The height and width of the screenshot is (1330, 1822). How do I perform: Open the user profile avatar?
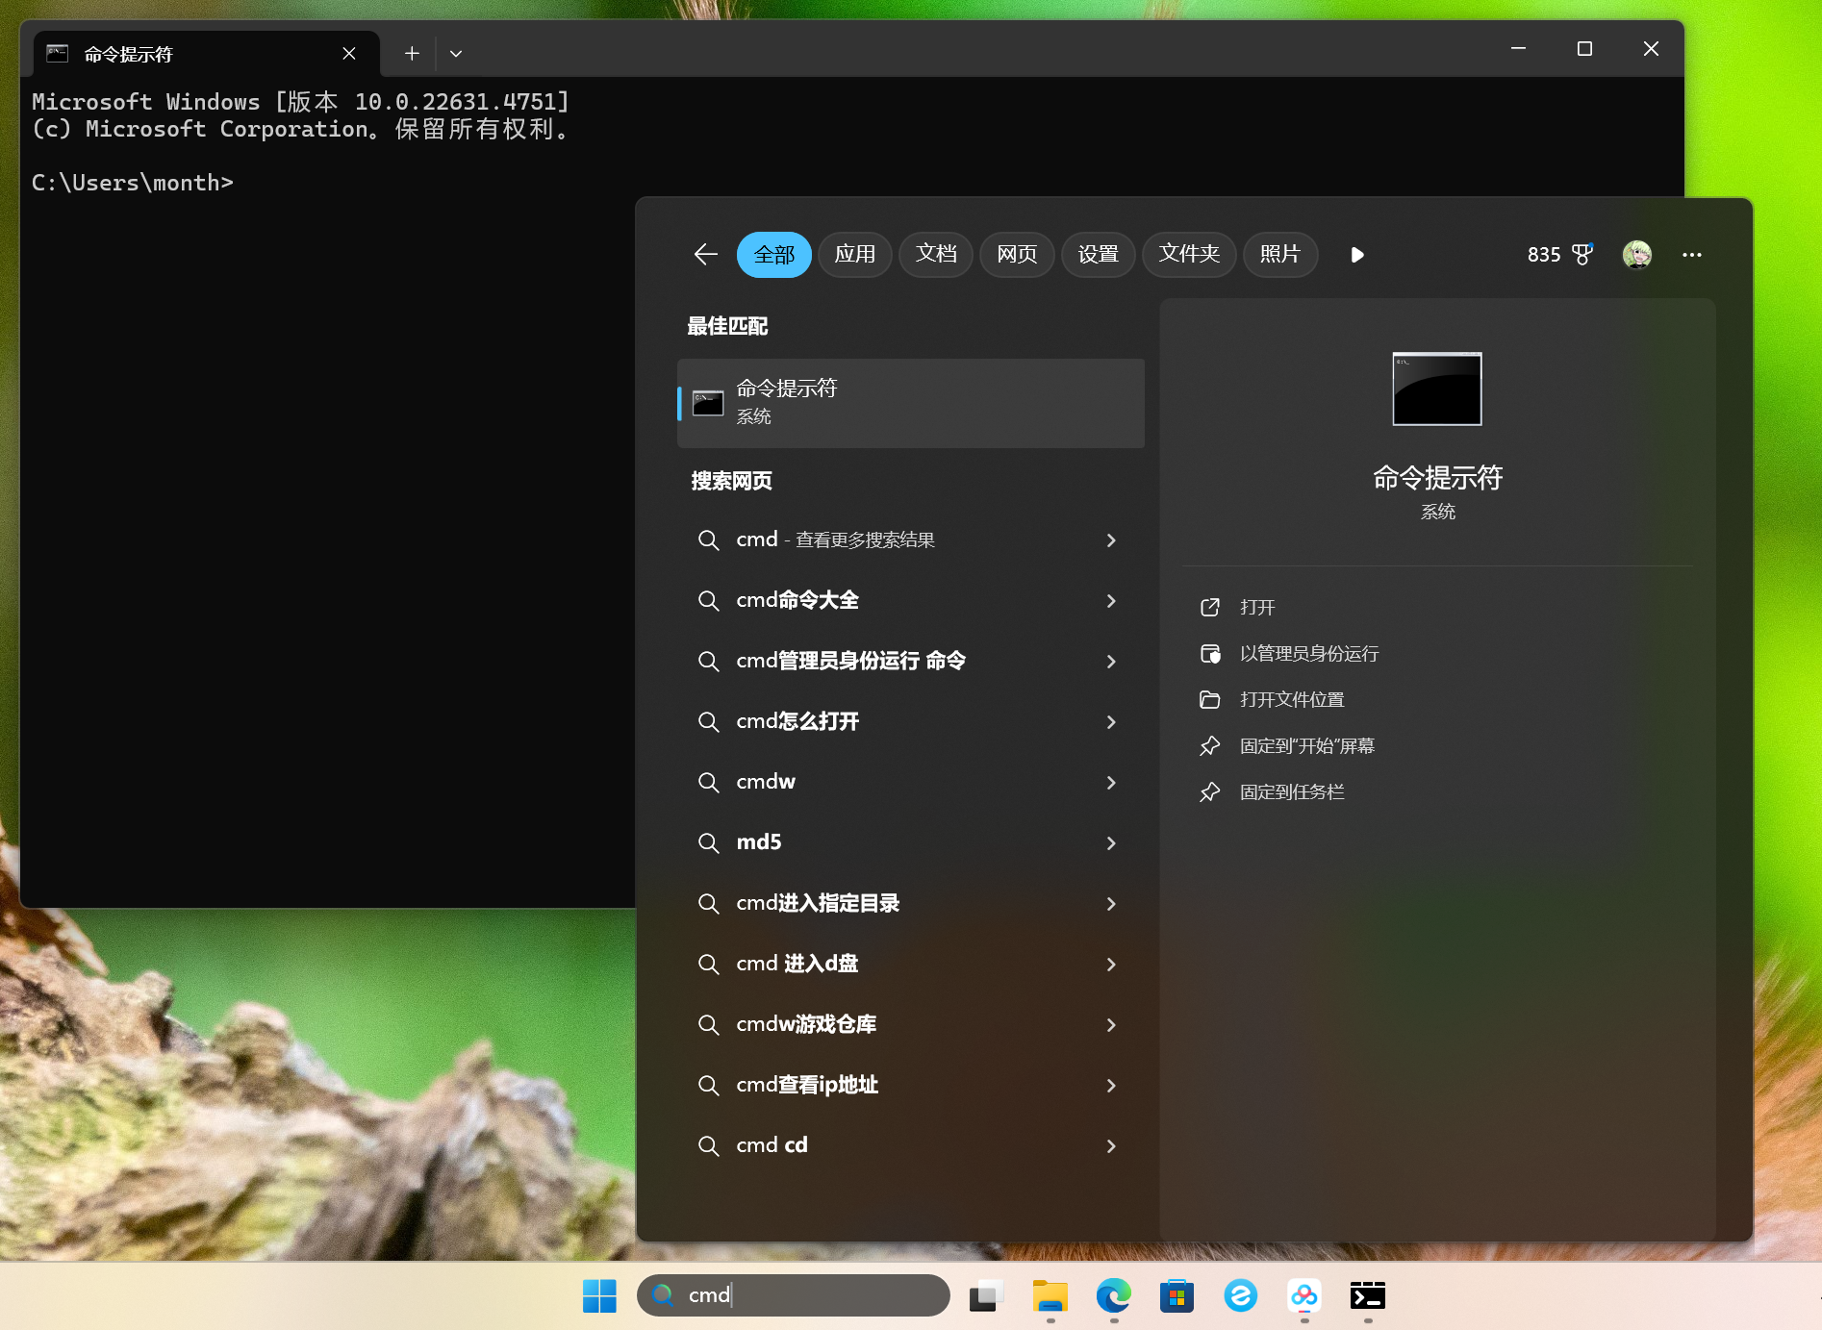(1637, 255)
